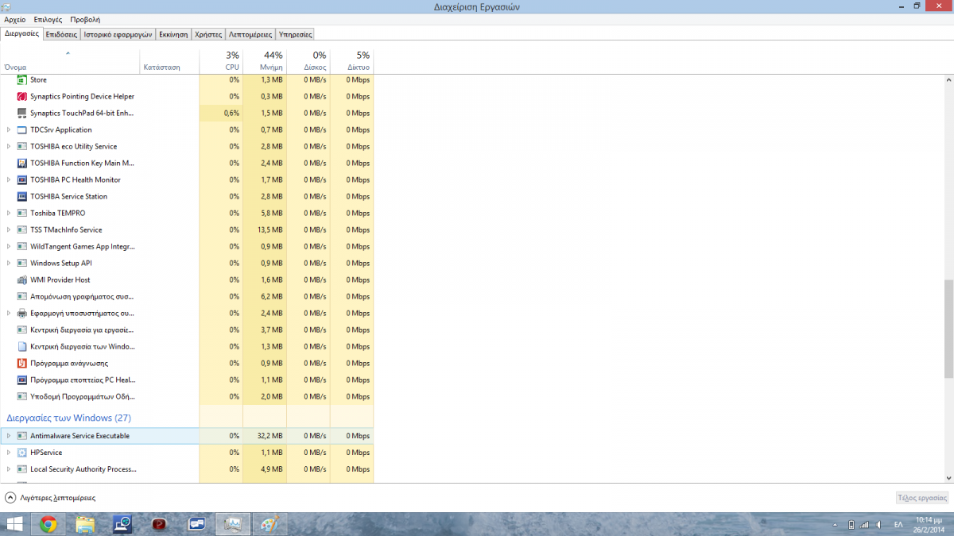Expand the HPService process
The width and height of the screenshot is (954, 536).
9,453
